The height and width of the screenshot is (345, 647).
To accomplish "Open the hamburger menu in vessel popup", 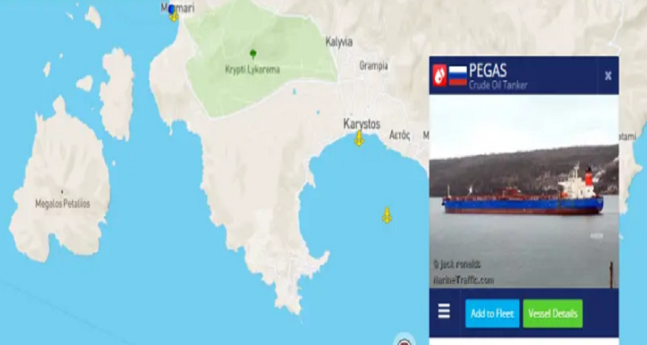I will pos(444,311).
